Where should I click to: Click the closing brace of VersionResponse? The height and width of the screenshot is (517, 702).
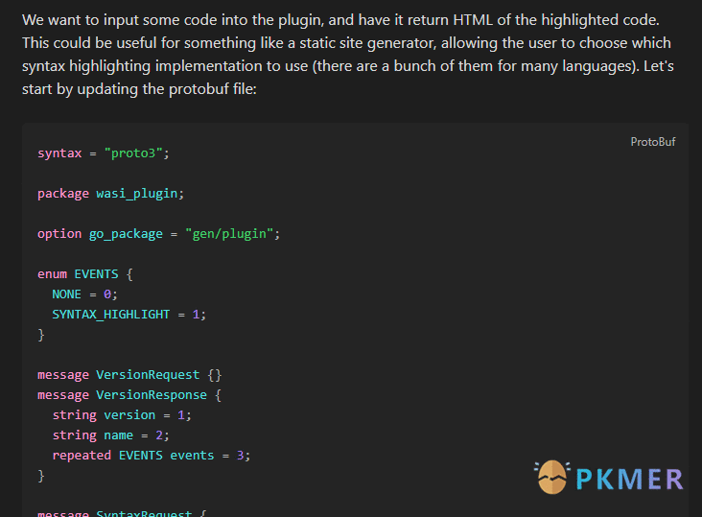(41, 475)
